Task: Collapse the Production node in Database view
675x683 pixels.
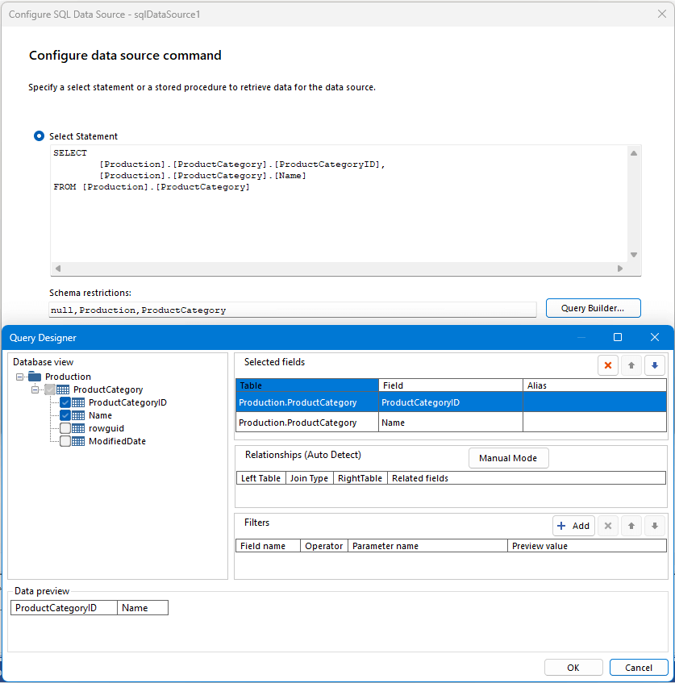Action: [18, 376]
